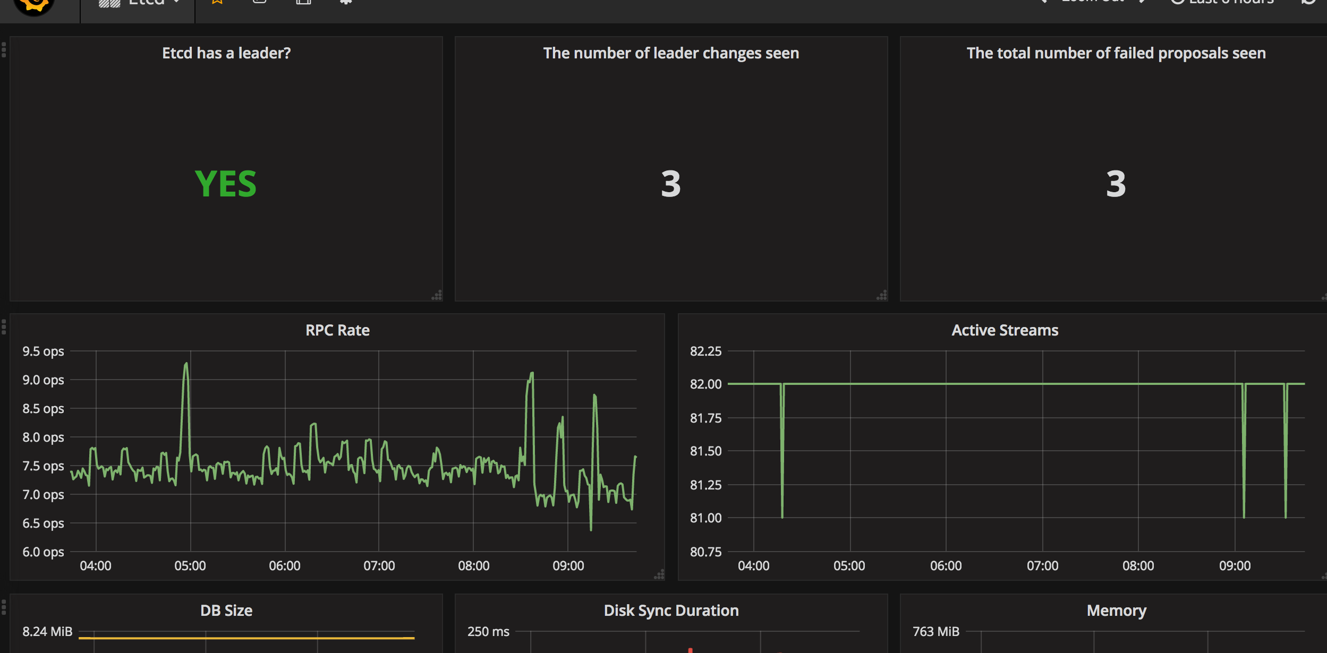The image size is (1327, 653).
Task: Click the Etcd has a leader? title
Action: pos(226,53)
